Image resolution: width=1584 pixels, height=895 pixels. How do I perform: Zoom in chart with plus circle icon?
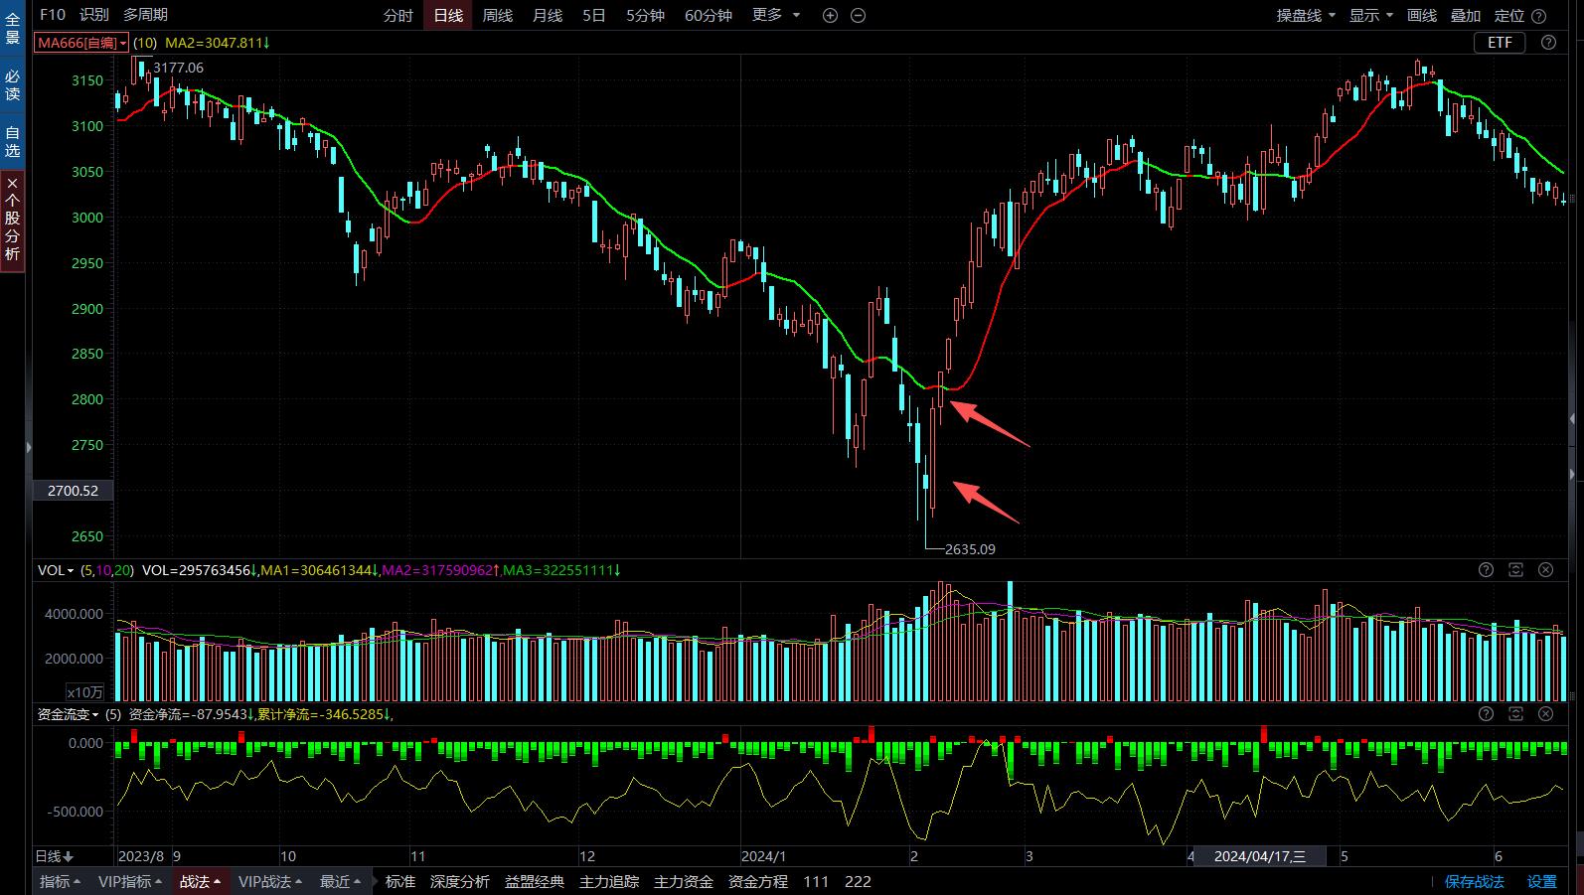coord(831,15)
